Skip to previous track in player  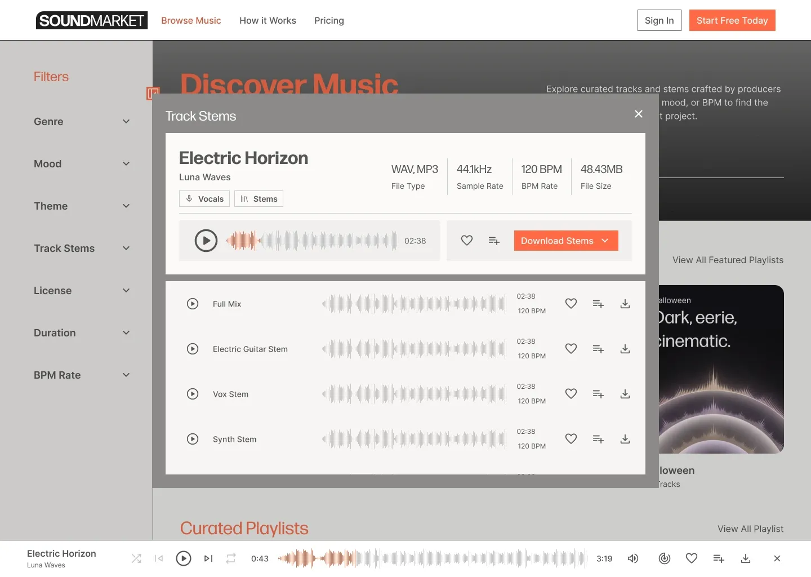click(159, 558)
